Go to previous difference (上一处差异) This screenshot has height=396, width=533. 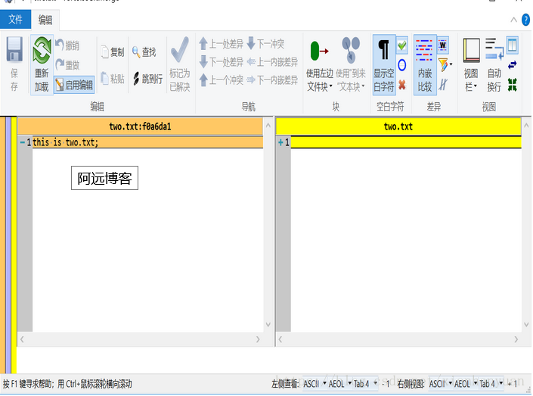[222, 44]
